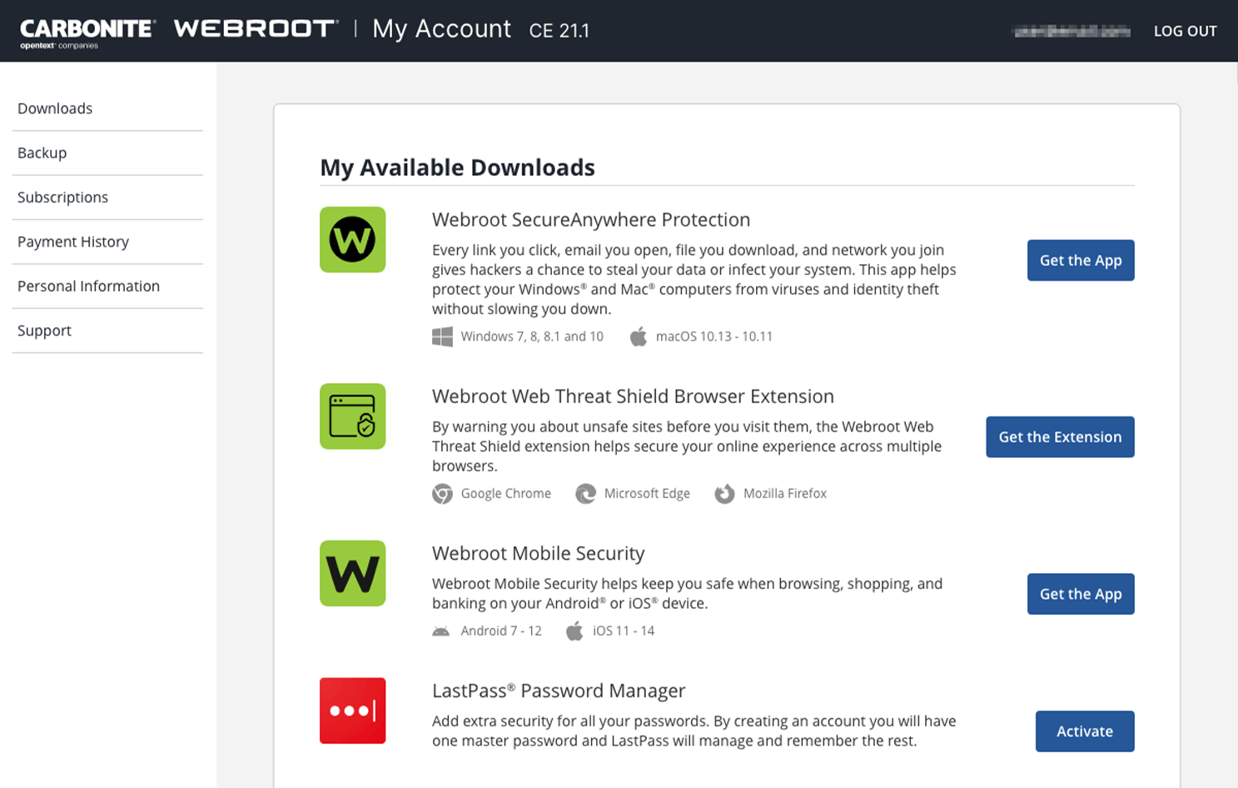Click the Google Chrome icon
The height and width of the screenshot is (788, 1238).
[x=443, y=494]
